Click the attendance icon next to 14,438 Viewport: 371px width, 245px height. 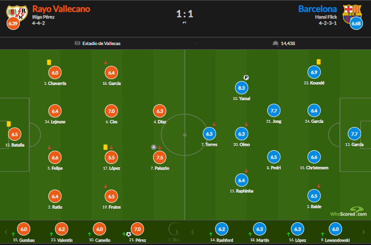[x=275, y=43]
